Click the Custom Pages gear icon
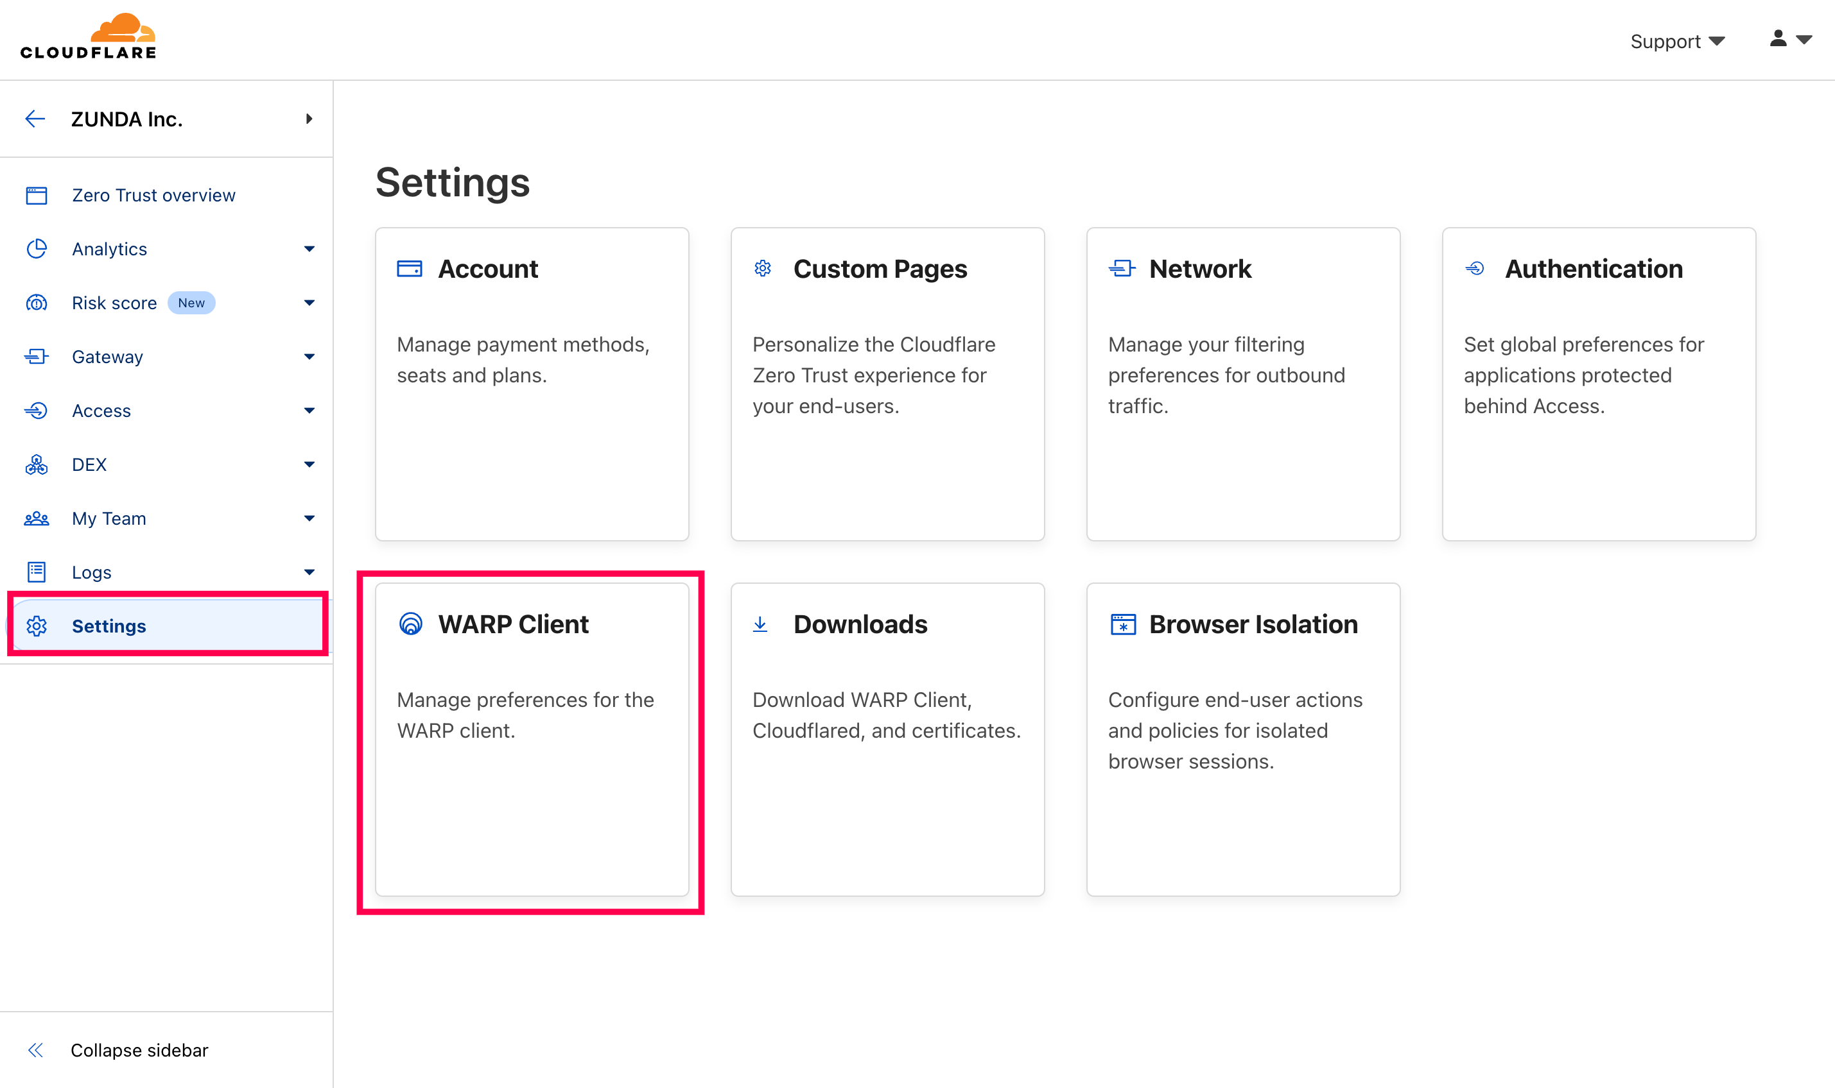 click(763, 268)
